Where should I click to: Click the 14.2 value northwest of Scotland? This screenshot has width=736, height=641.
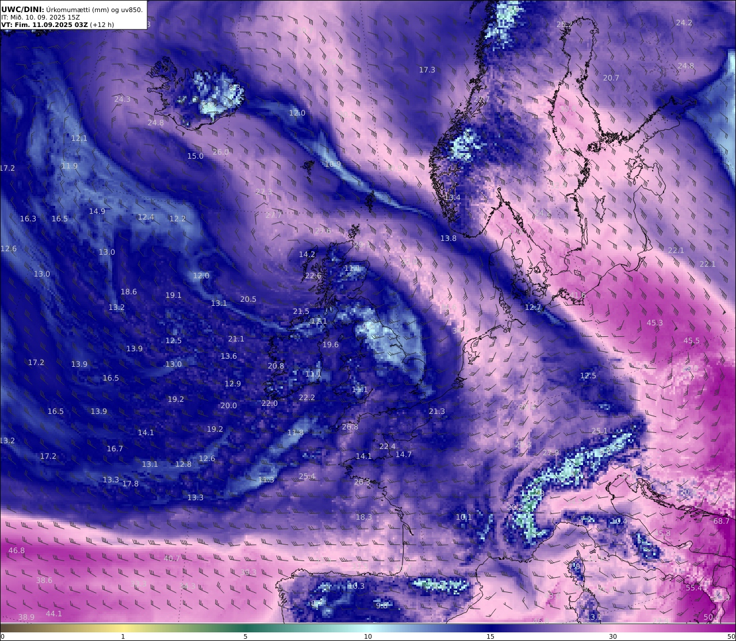coord(307,255)
